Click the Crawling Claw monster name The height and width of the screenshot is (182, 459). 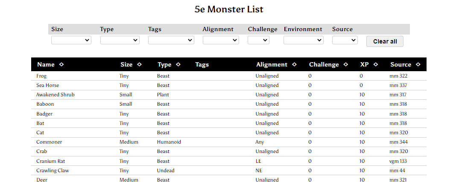[53, 170]
